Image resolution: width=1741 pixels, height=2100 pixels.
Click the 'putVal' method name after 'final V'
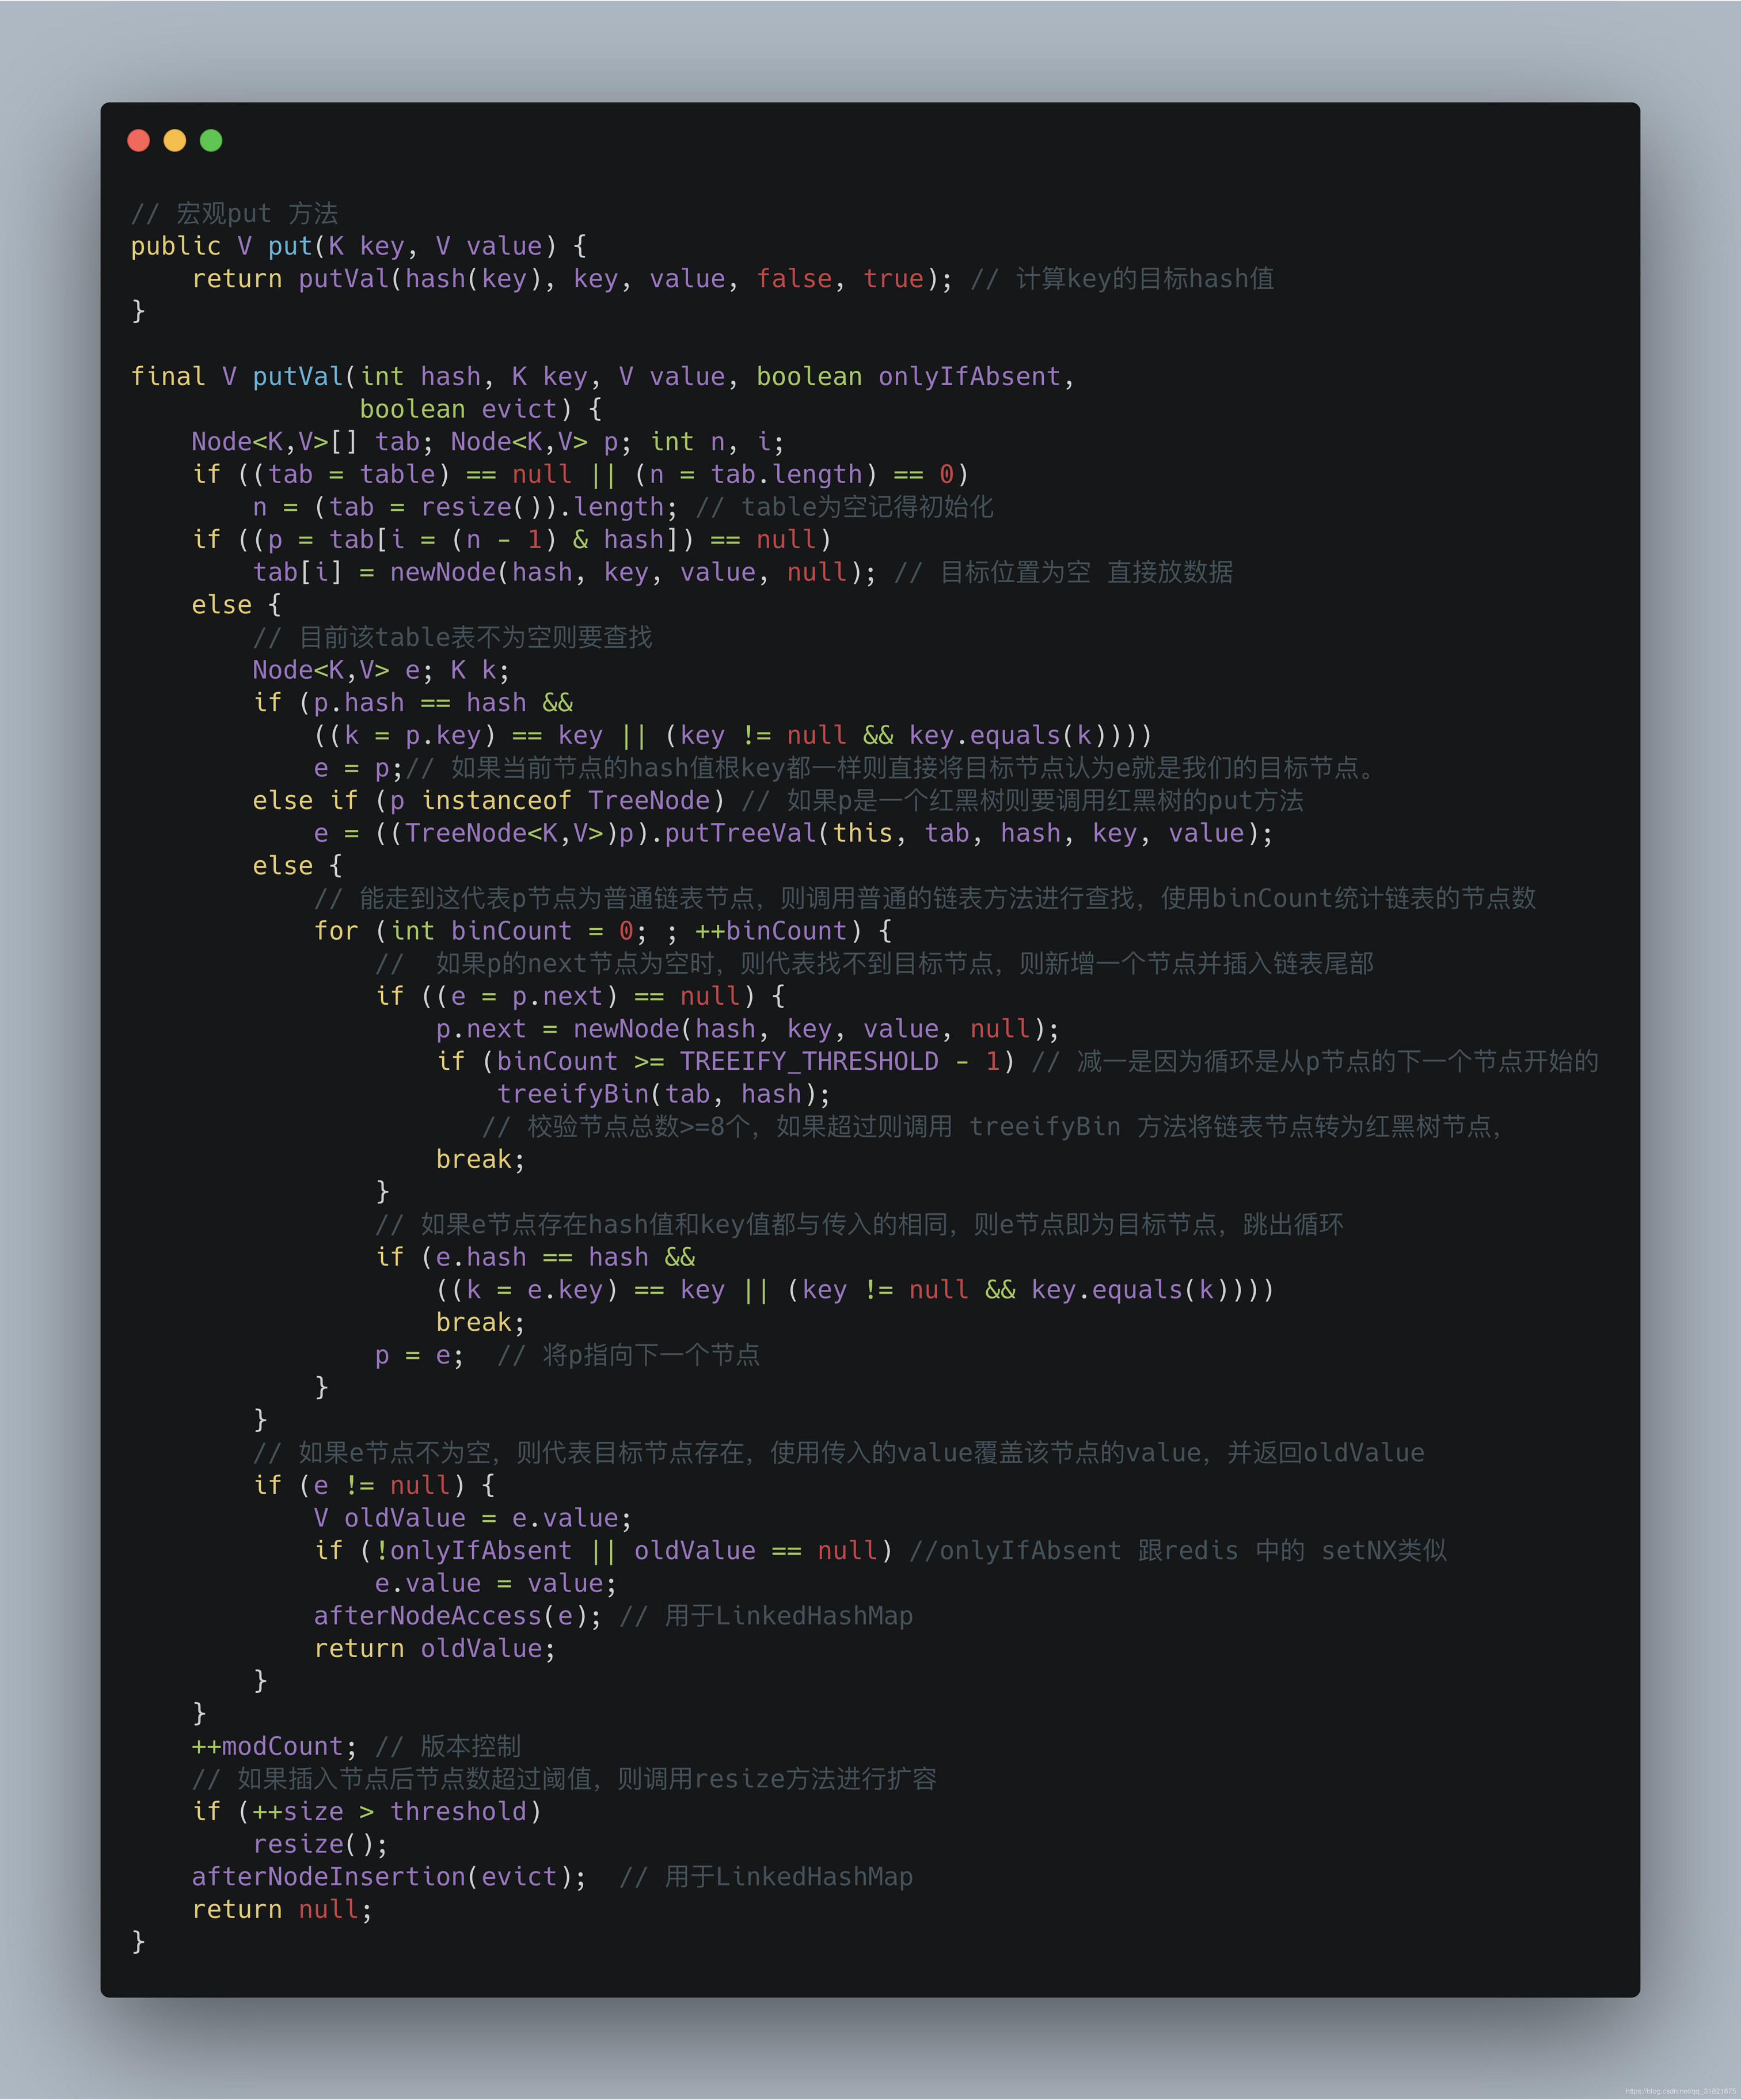(x=298, y=377)
